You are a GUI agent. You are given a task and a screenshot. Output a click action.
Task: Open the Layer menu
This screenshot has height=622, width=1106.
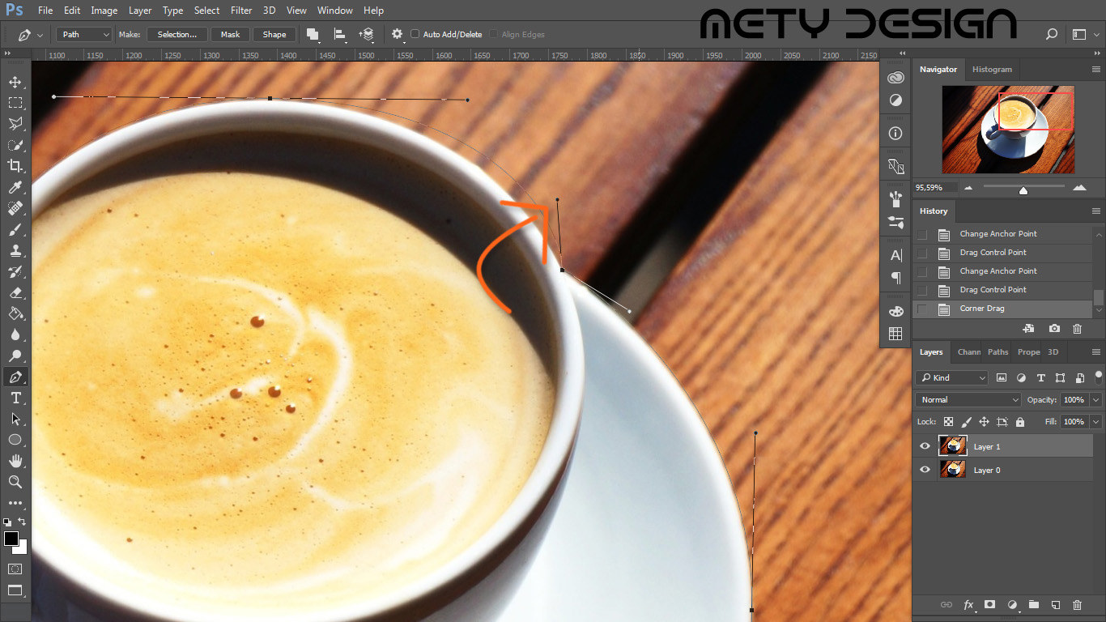click(140, 11)
